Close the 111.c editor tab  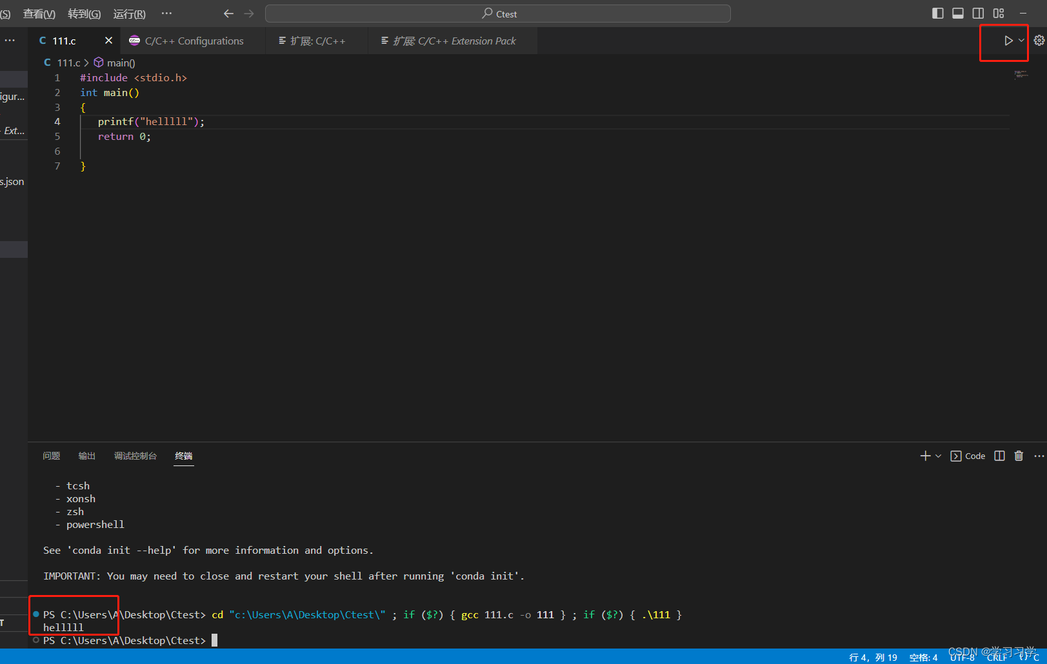[x=108, y=41]
